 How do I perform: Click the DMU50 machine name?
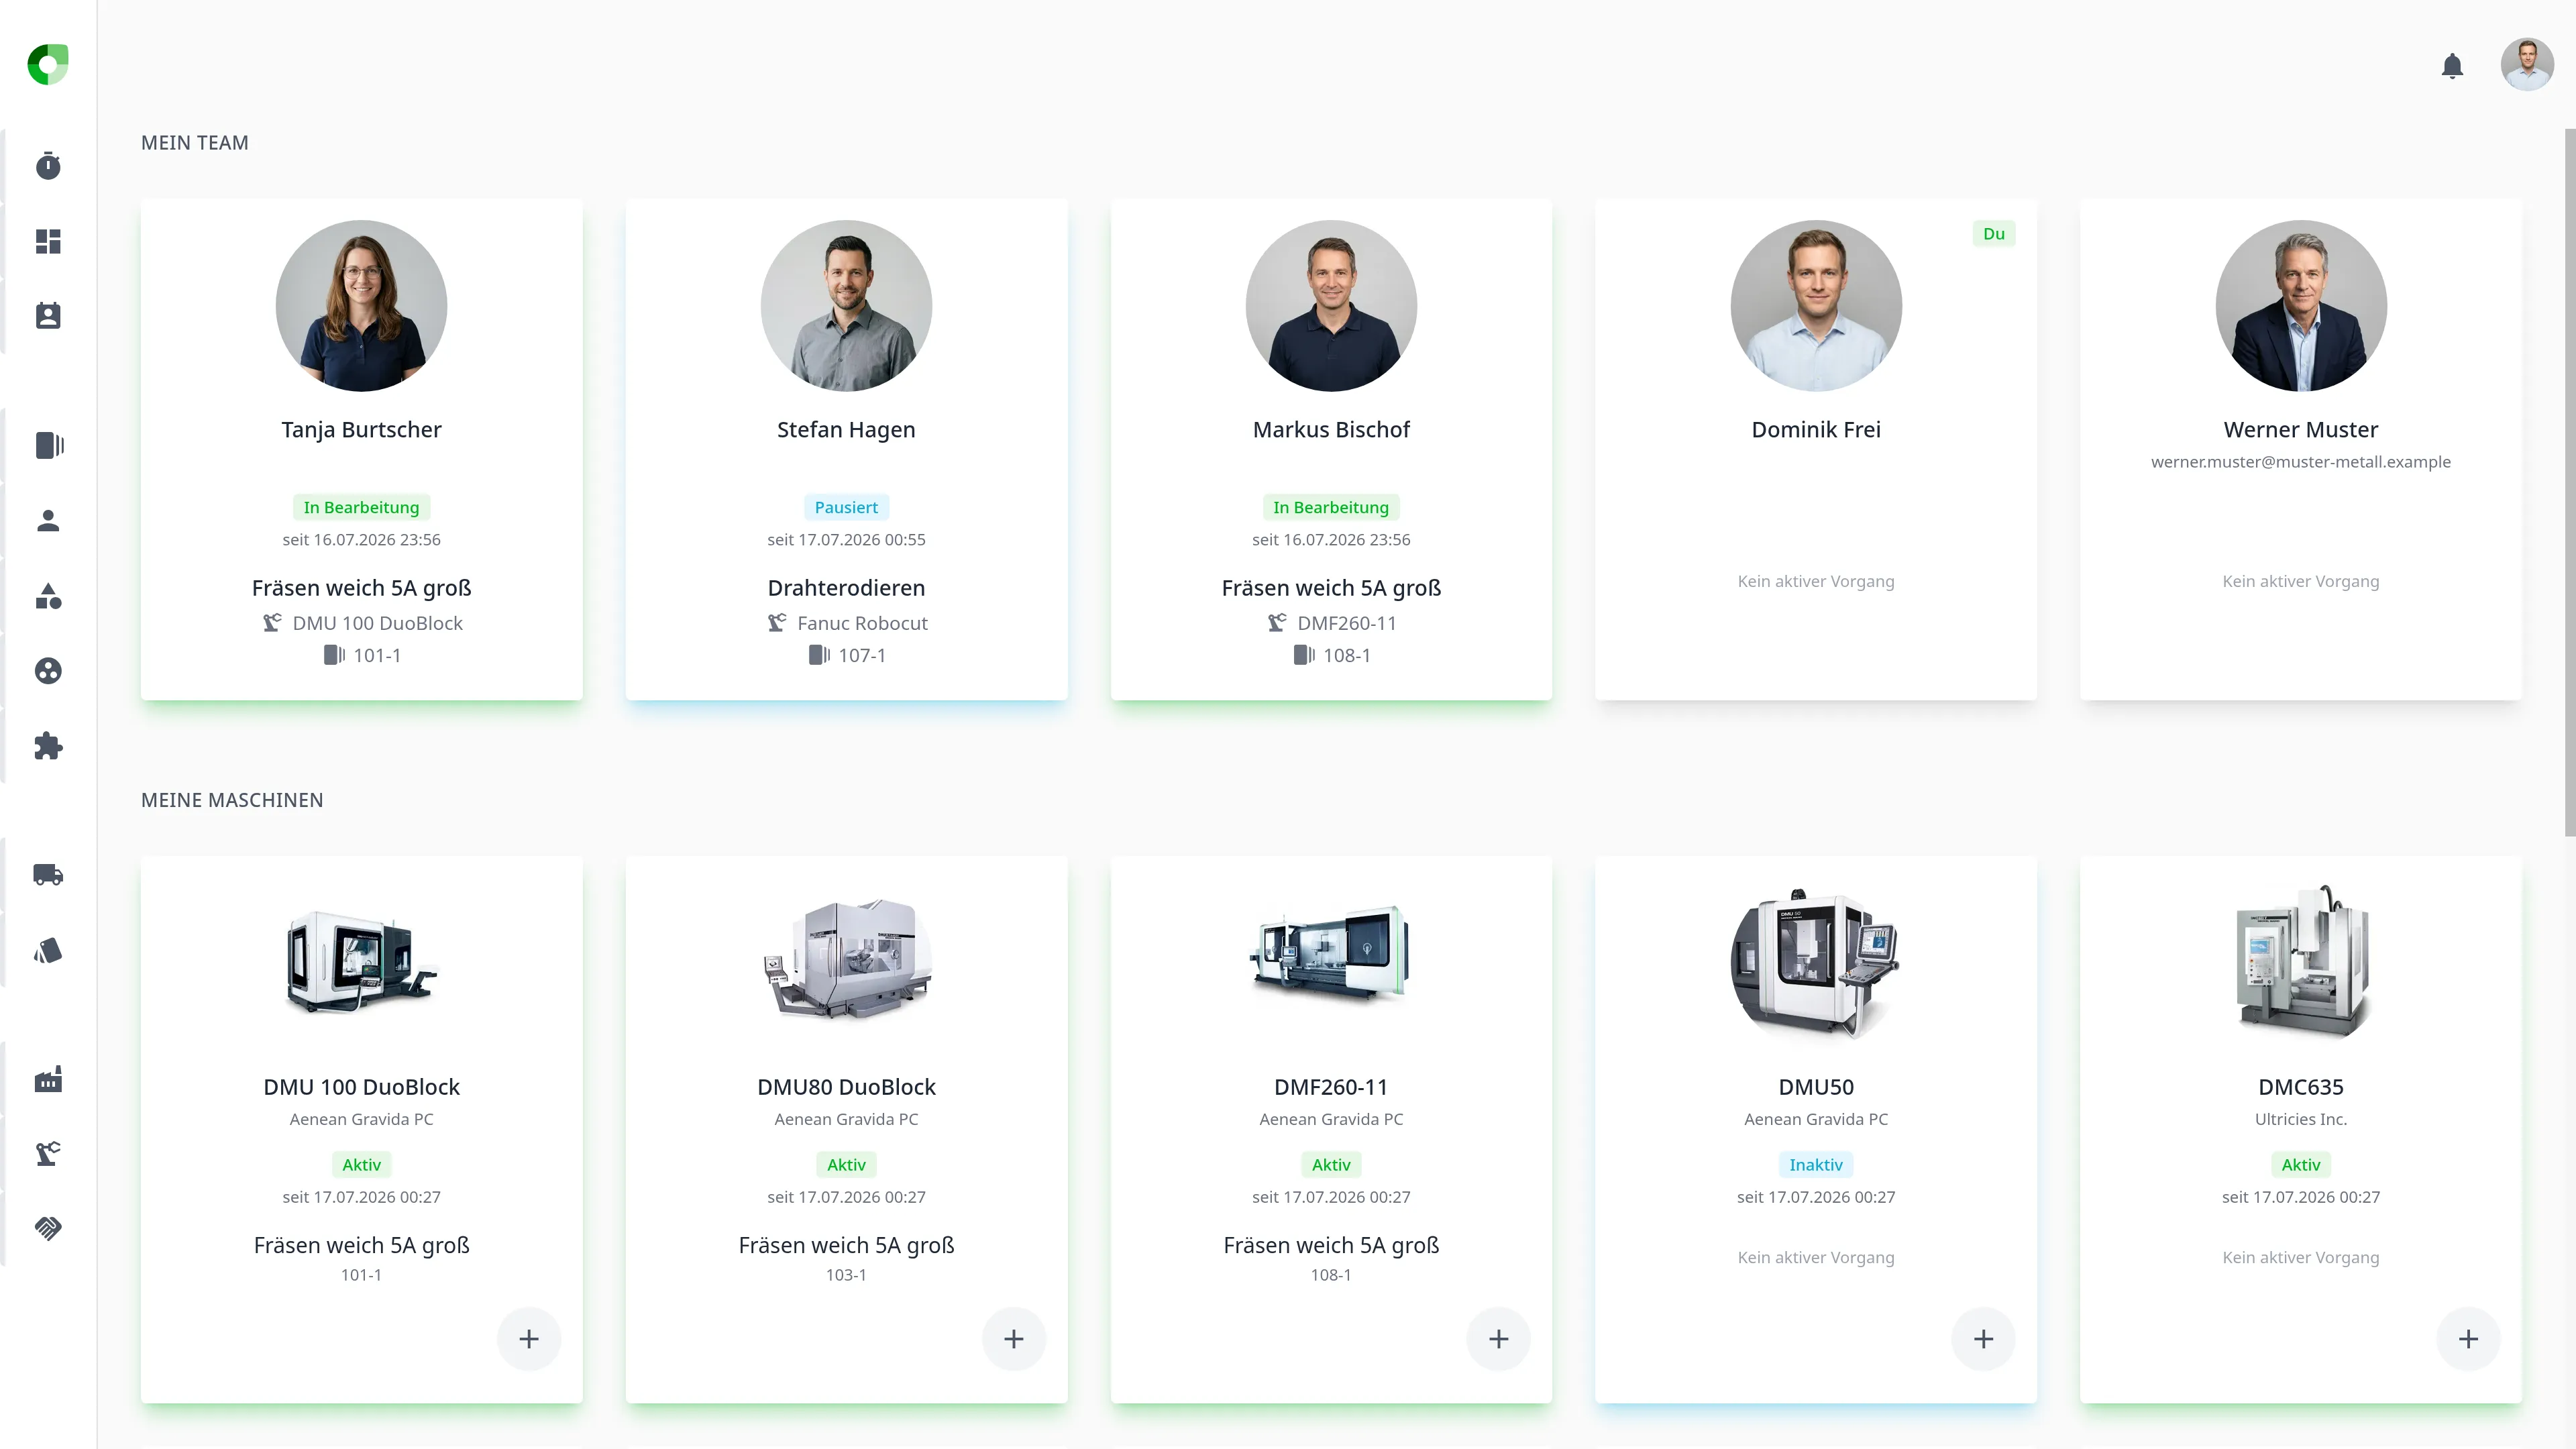[1816, 1087]
